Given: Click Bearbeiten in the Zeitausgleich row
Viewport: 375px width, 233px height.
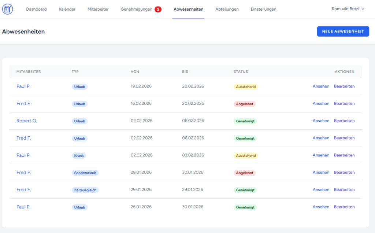Looking at the screenshot, I should [x=344, y=190].
